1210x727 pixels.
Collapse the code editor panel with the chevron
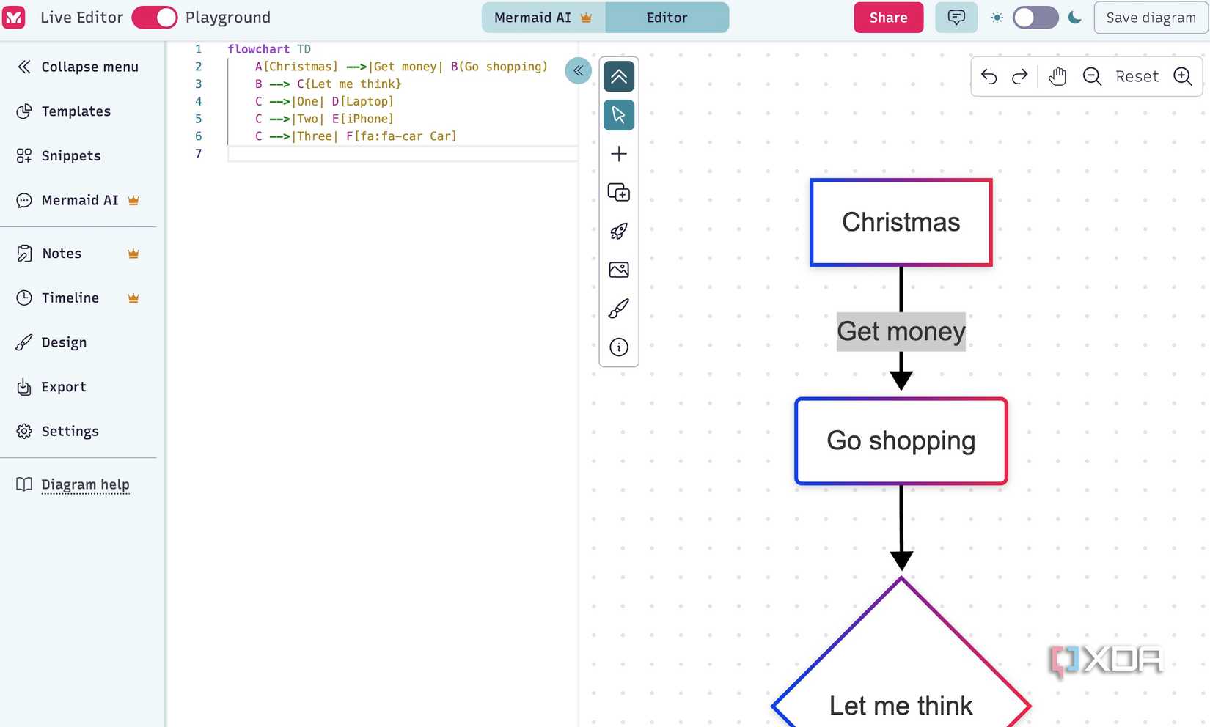pyautogui.click(x=579, y=70)
